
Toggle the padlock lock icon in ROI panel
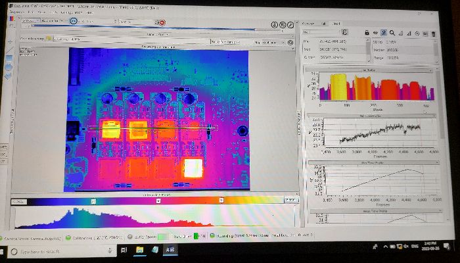click(367, 33)
